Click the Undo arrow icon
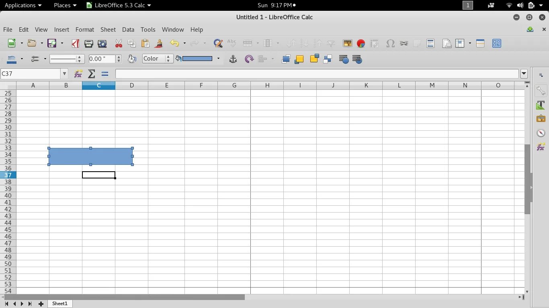The width and height of the screenshot is (549, 308). [174, 43]
